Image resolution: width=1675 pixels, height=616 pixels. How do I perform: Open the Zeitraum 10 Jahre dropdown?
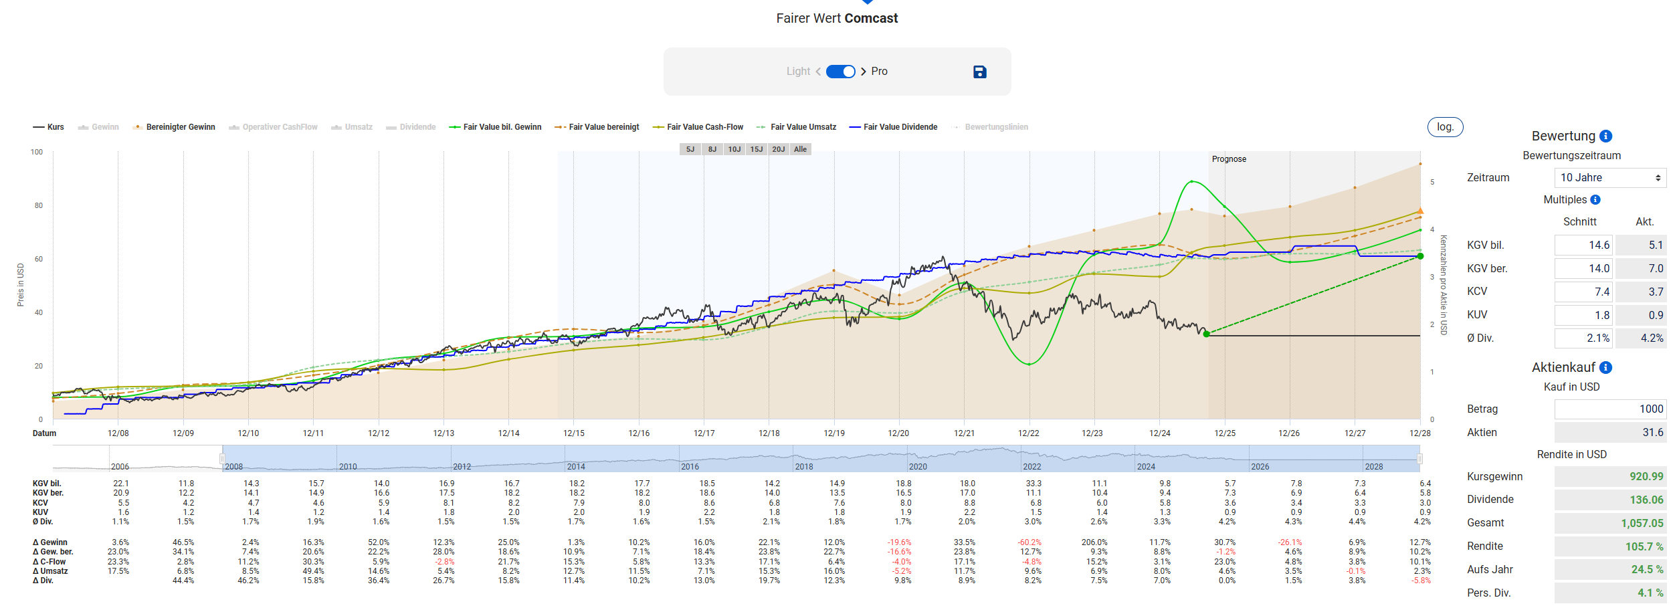pyautogui.click(x=1609, y=178)
